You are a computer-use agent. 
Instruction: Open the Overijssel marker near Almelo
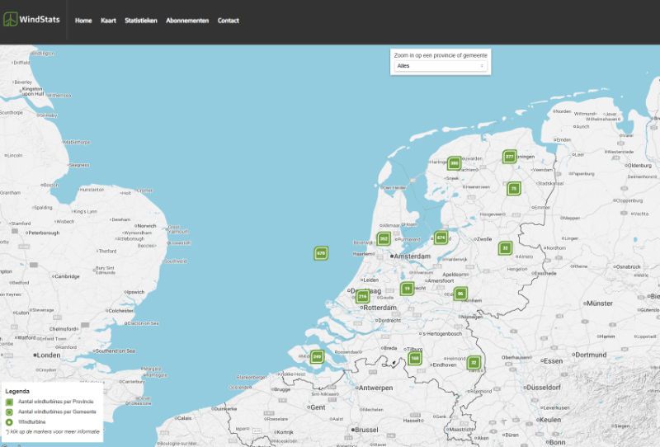(x=505, y=248)
